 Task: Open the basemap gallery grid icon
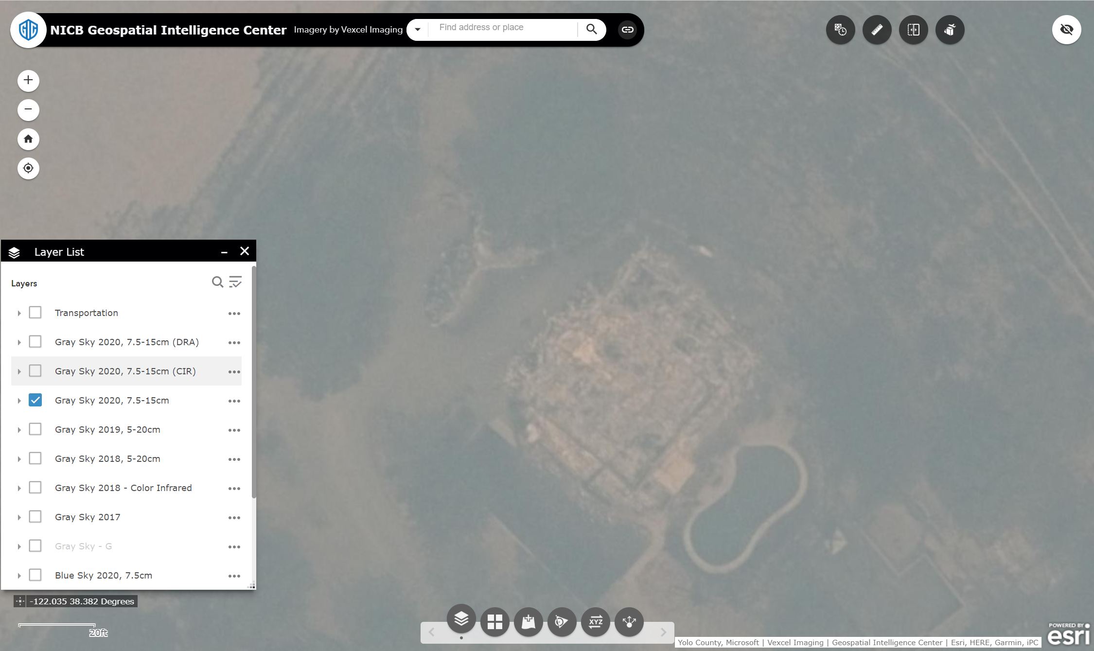[494, 621]
